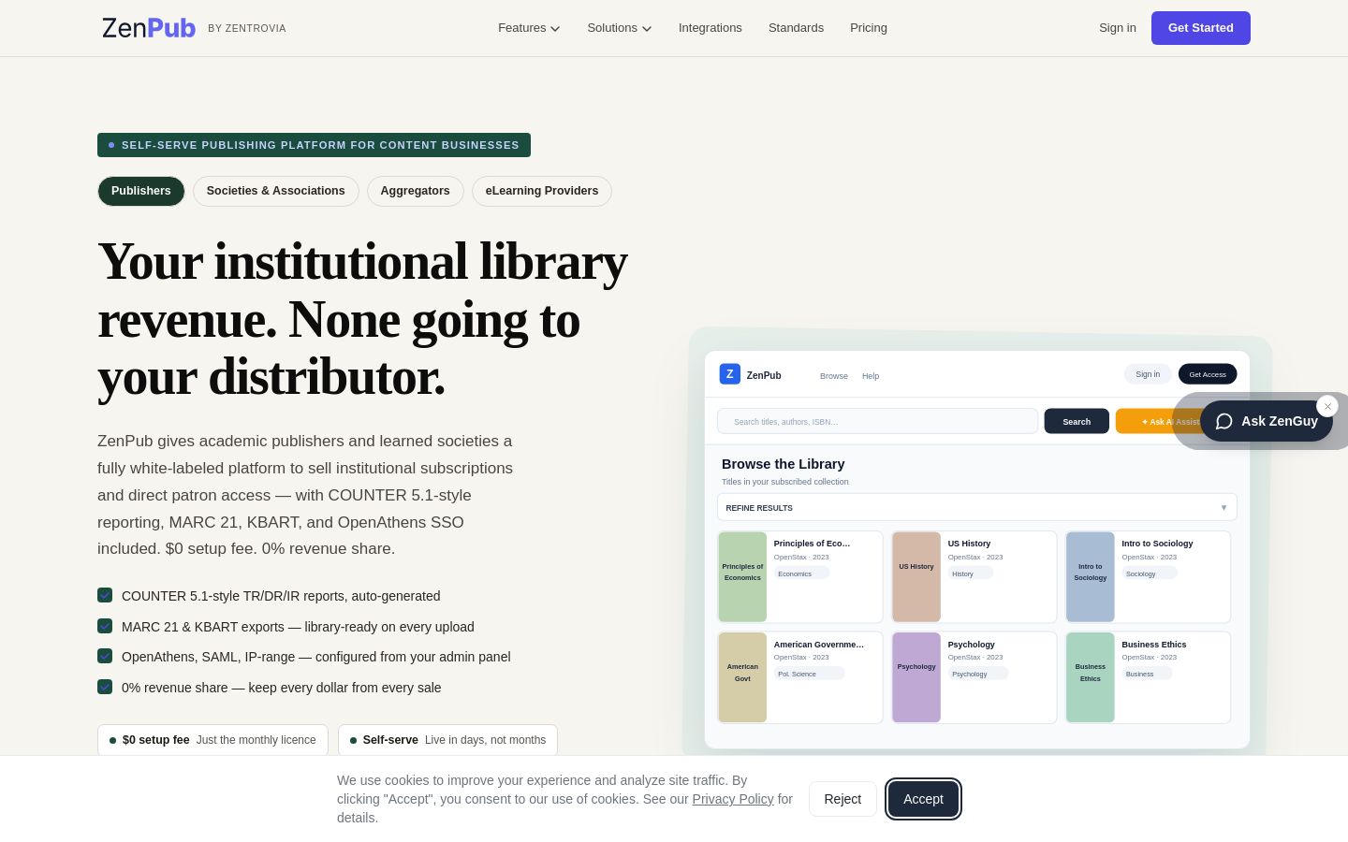This screenshot has width=1348, height=842.
Task: Click Help in the preview navigation
Action: [871, 376]
